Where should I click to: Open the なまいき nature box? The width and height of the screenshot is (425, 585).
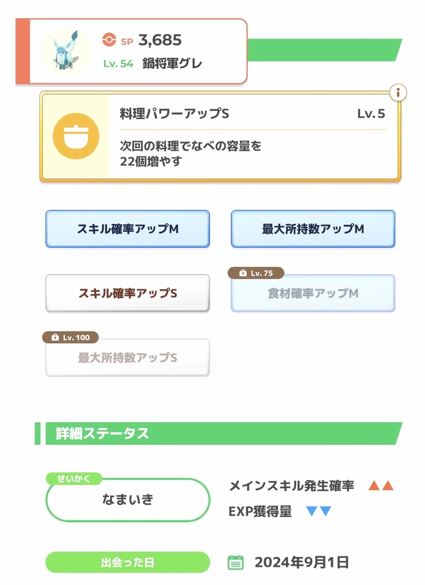point(128,500)
